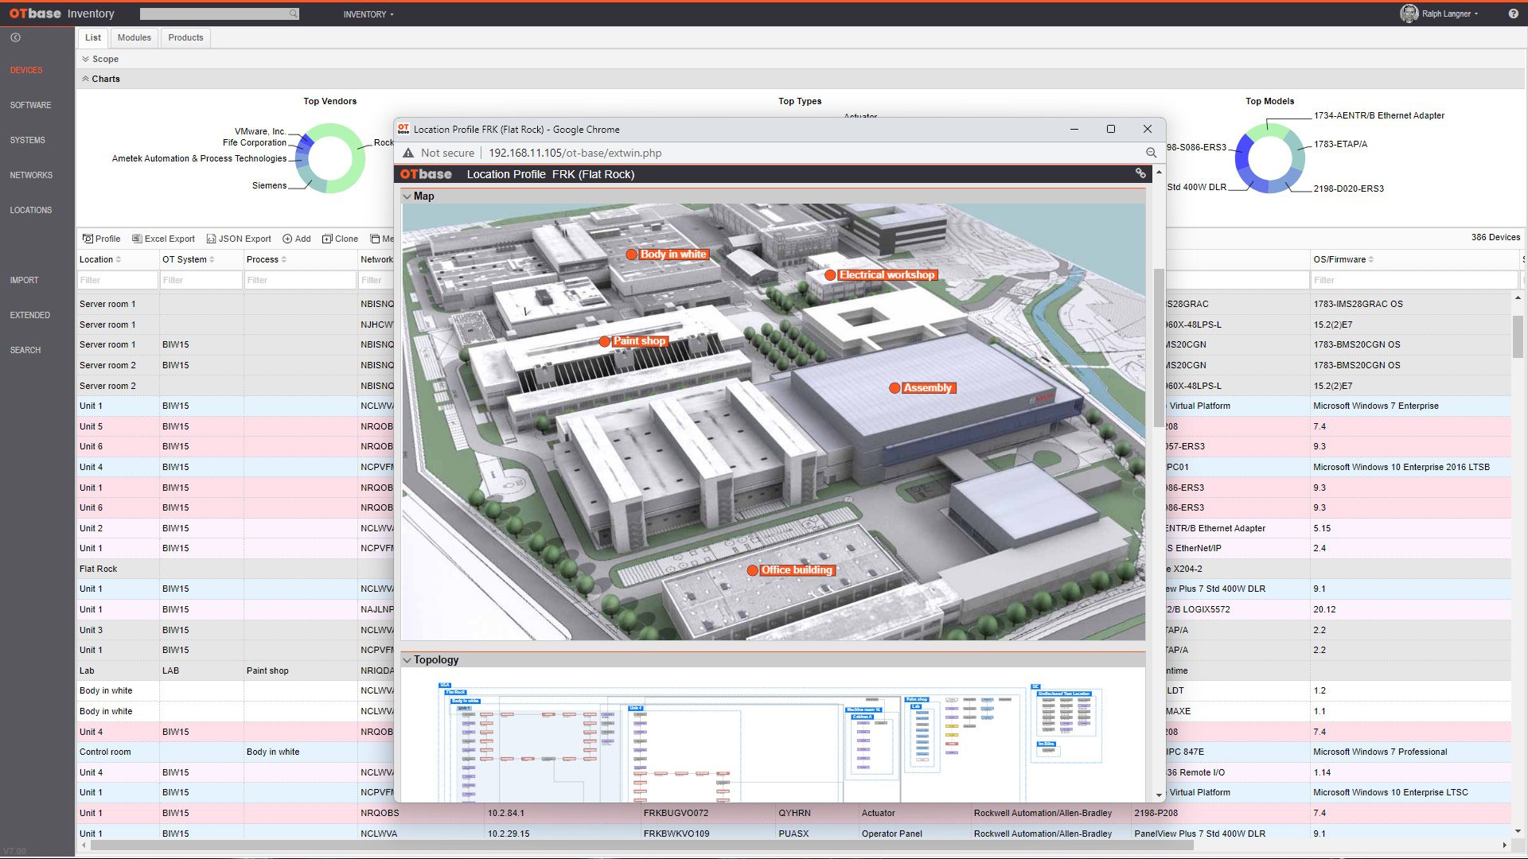Click the Add toolbar button
The width and height of the screenshot is (1528, 859).
(x=297, y=239)
